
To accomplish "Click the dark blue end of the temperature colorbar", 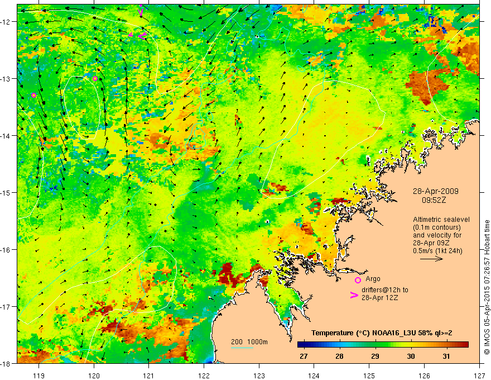I will point(301,345).
